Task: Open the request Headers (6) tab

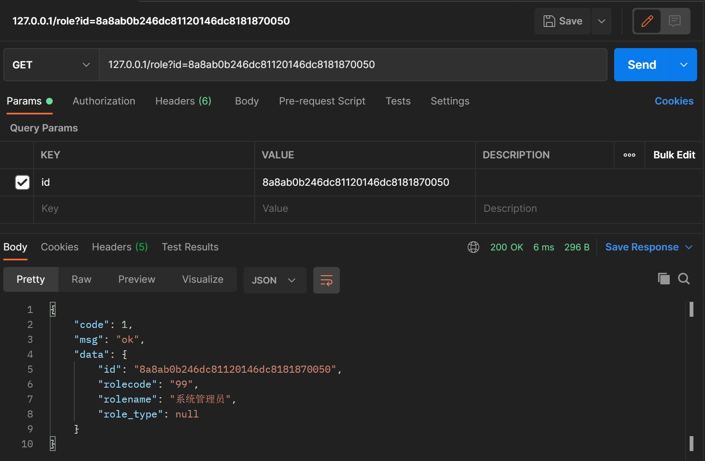Action: tap(183, 101)
